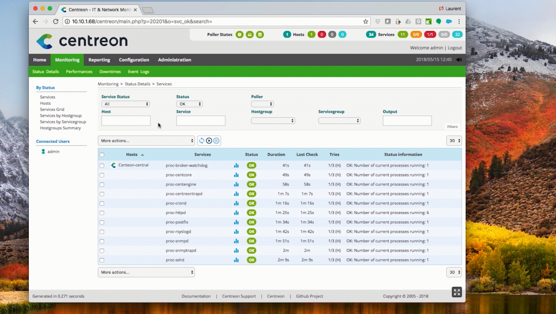Screen dimensions: 556x314
Task: Open the Reporting menu
Action: click(x=99, y=60)
